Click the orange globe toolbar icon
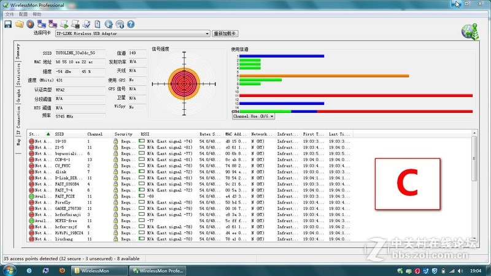Viewport: 491px width, 276px height. pyautogui.click(x=29, y=24)
